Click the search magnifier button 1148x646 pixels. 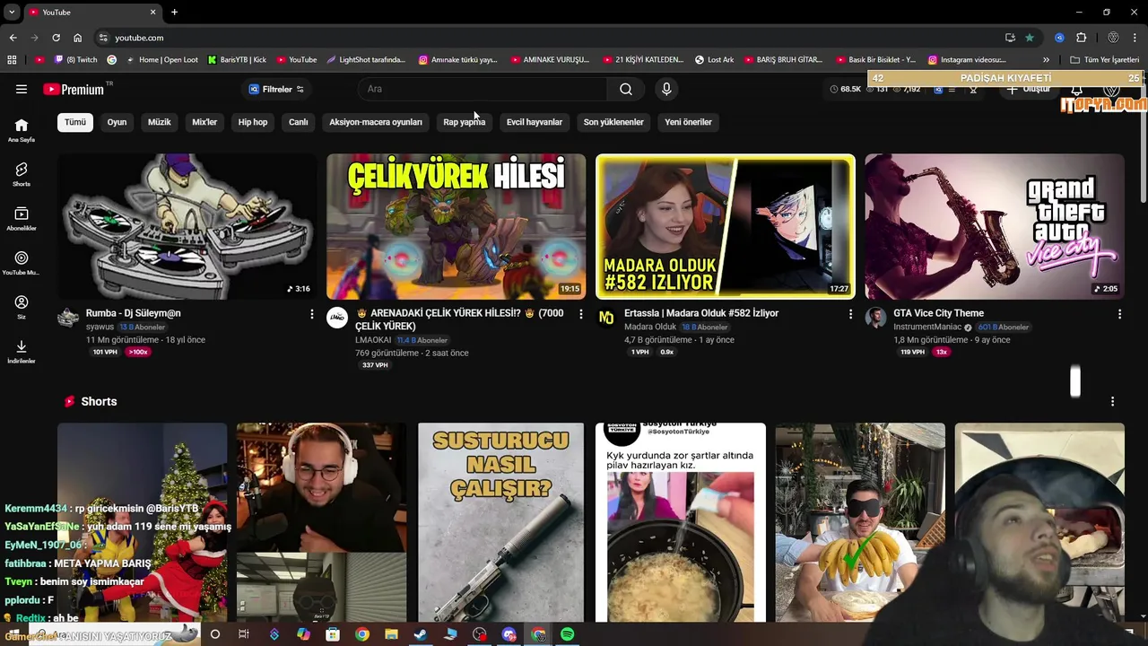(626, 89)
